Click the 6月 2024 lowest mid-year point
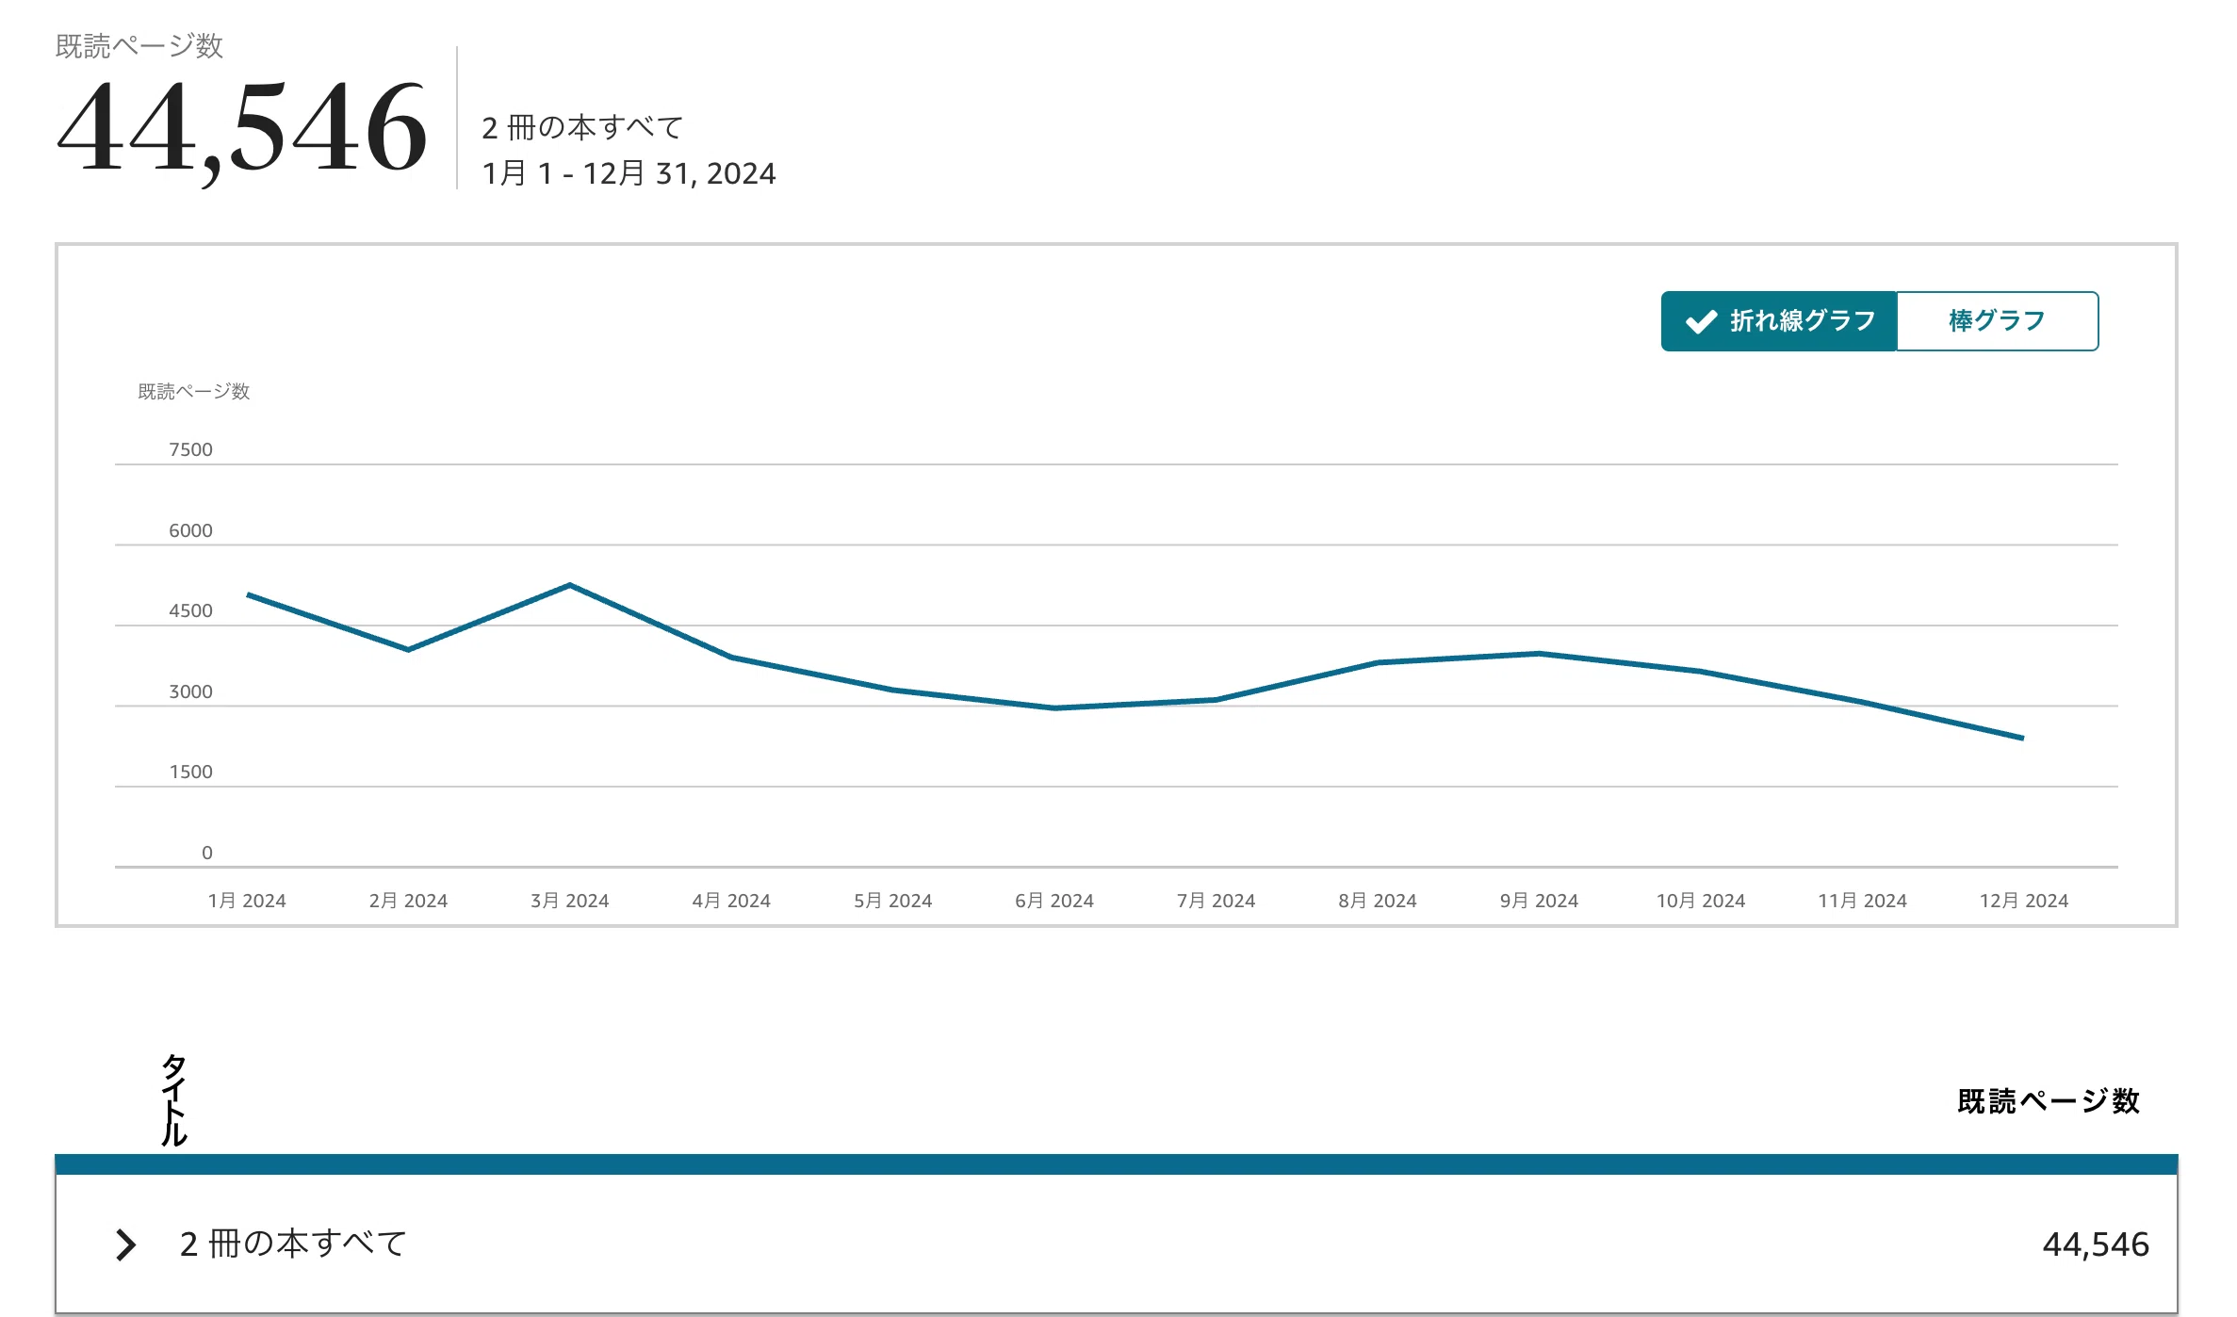 pyautogui.click(x=1054, y=707)
